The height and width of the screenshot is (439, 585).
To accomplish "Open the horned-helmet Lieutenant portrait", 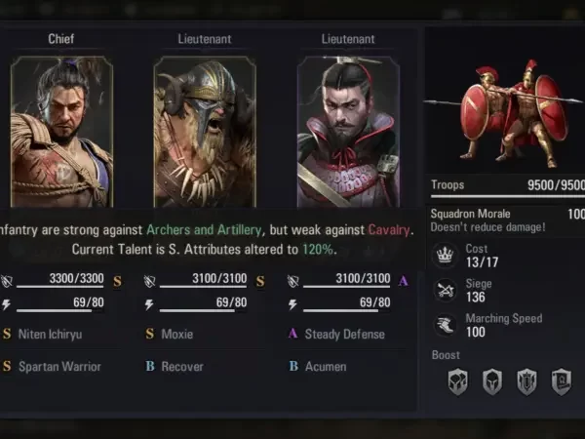I will click(x=205, y=132).
